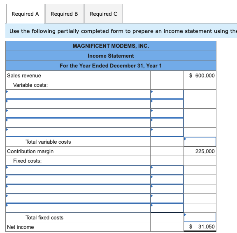Select the Net income label

pos(21,227)
